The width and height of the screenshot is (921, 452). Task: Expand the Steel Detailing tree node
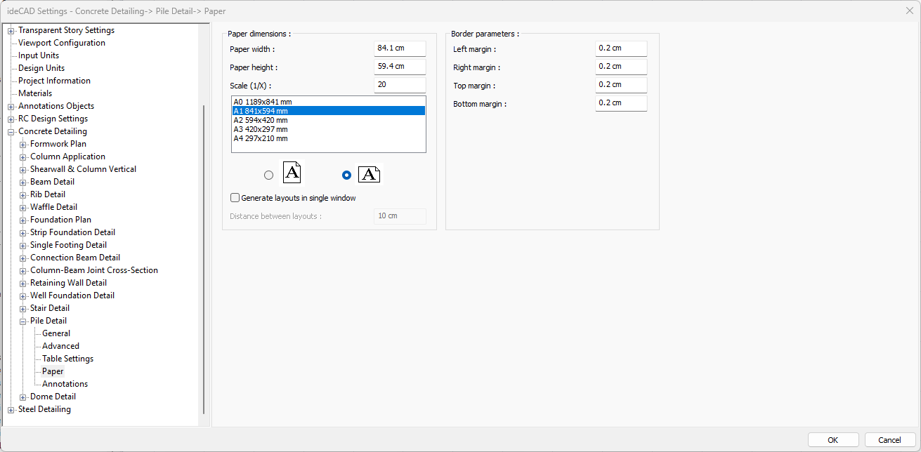tap(11, 409)
